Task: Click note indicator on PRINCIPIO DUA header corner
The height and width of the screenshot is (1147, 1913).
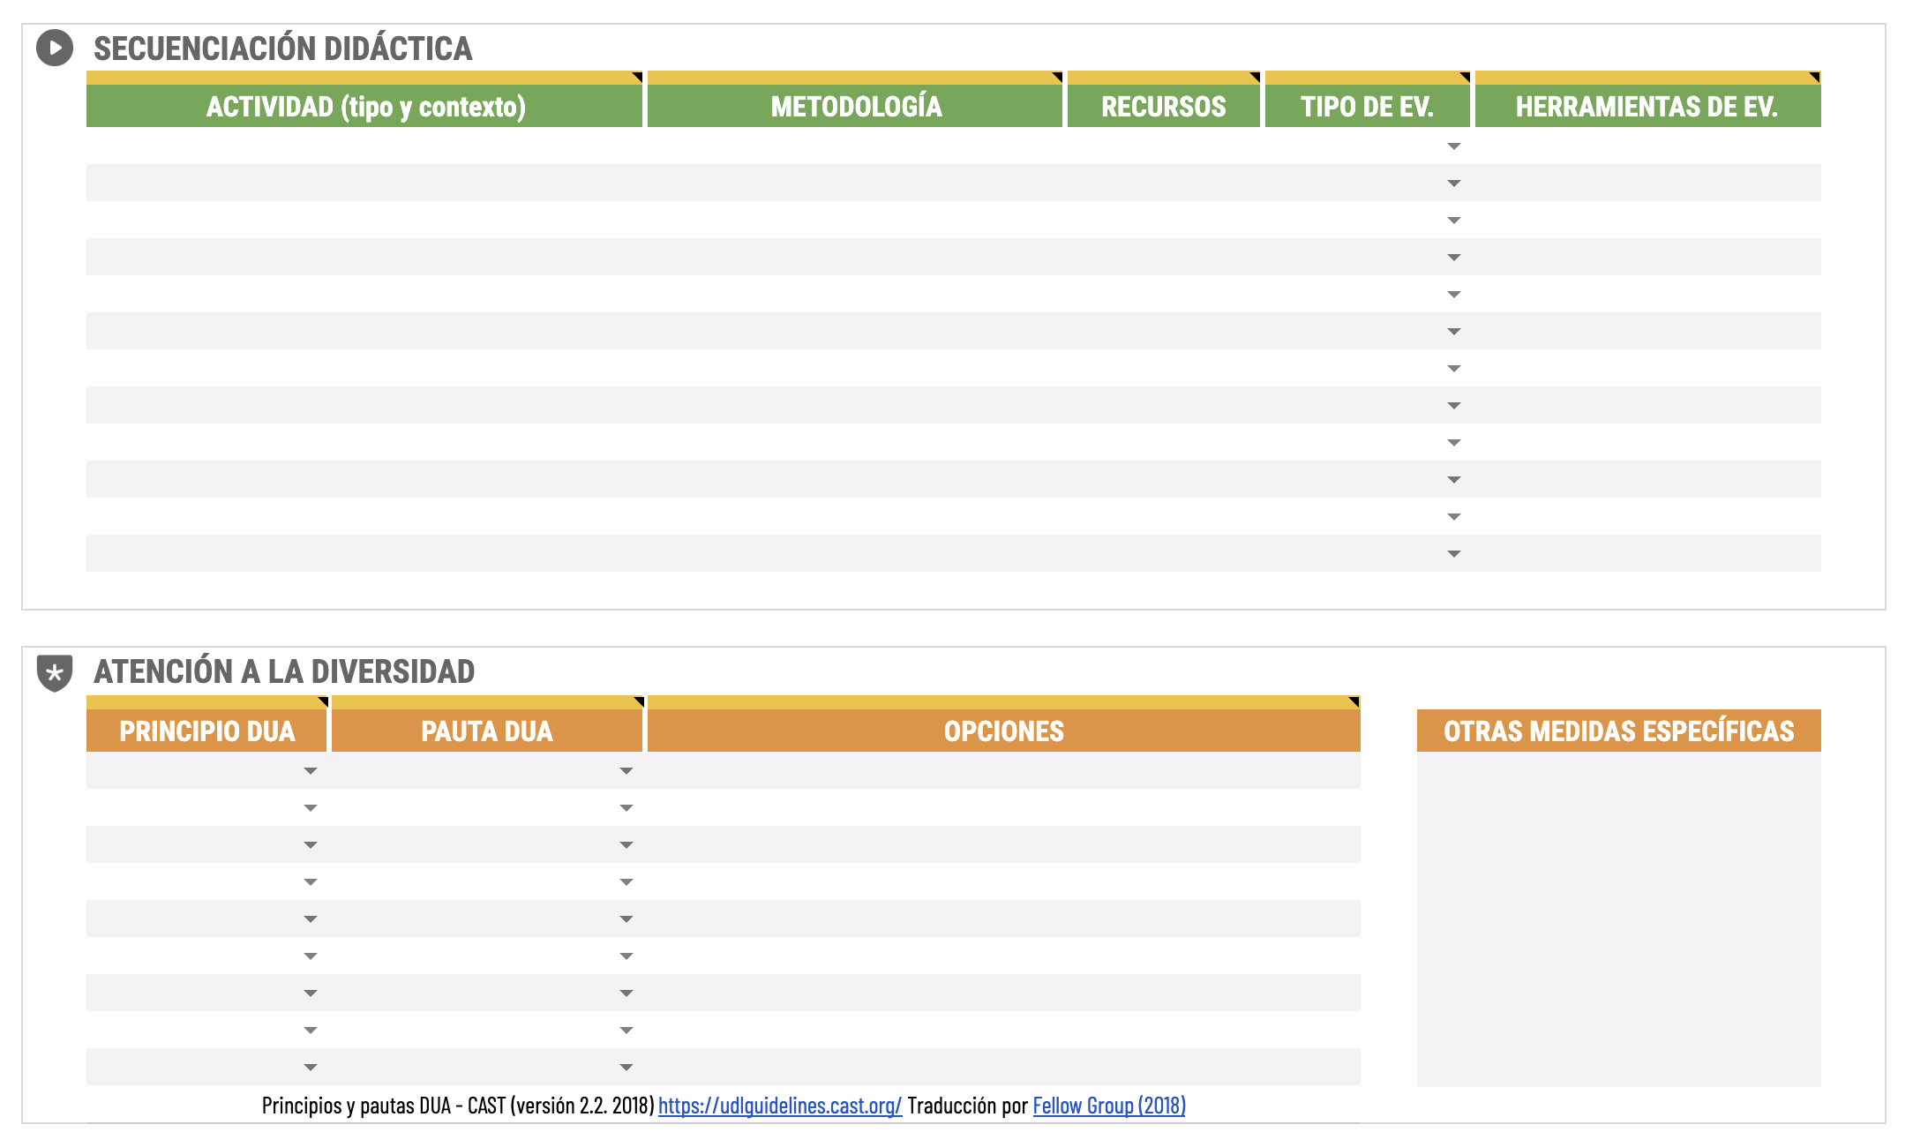Action: coord(323,701)
